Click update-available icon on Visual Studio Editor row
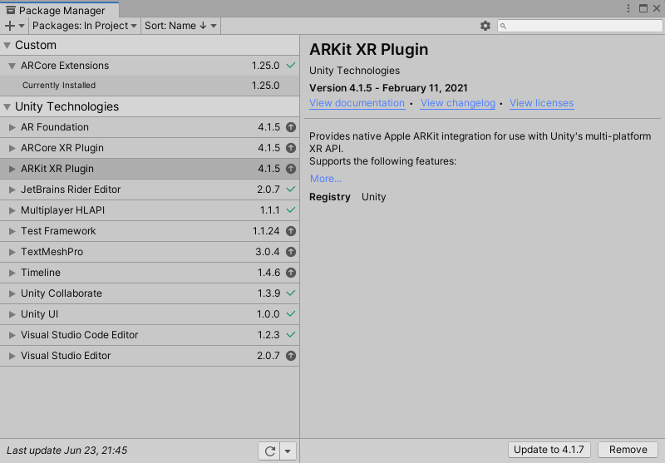Screen dimensions: 665x463 pos(290,356)
